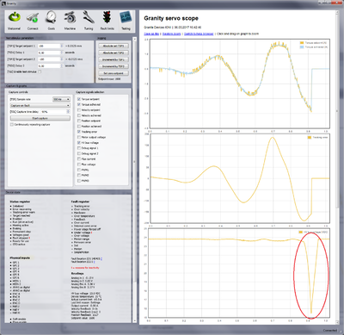Check Position achieved signal
Screen dimensions: 344x335
(x=79, y=127)
